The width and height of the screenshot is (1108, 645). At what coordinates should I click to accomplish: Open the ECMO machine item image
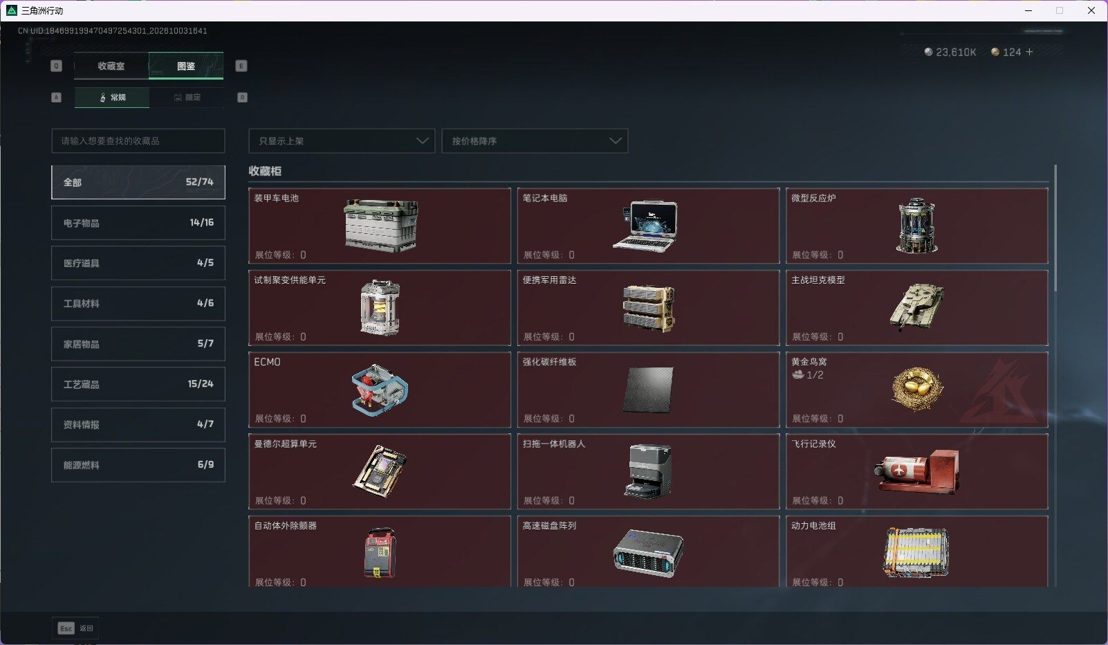(x=380, y=389)
